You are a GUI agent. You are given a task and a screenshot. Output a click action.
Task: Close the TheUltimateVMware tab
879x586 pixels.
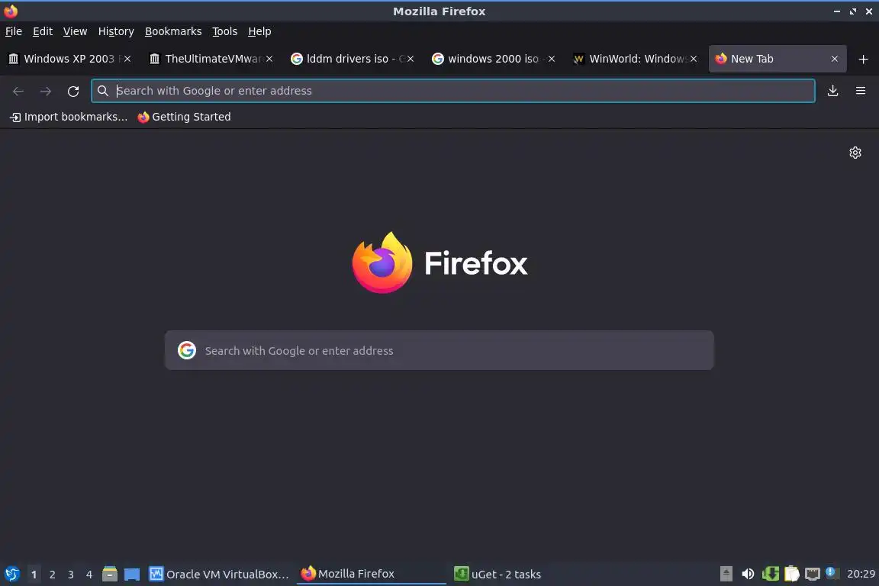269,59
